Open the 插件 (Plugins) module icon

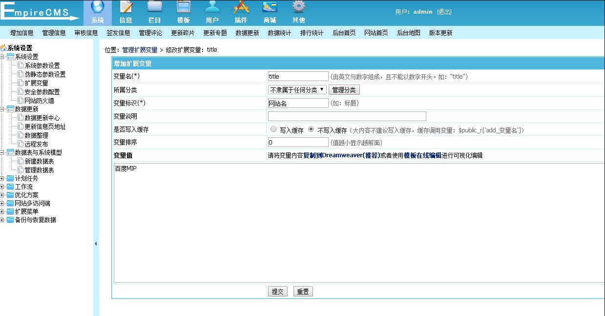(241, 12)
